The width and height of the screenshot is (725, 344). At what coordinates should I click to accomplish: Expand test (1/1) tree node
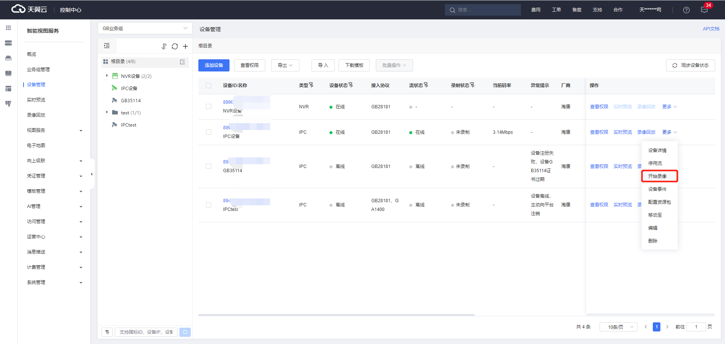click(107, 112)
